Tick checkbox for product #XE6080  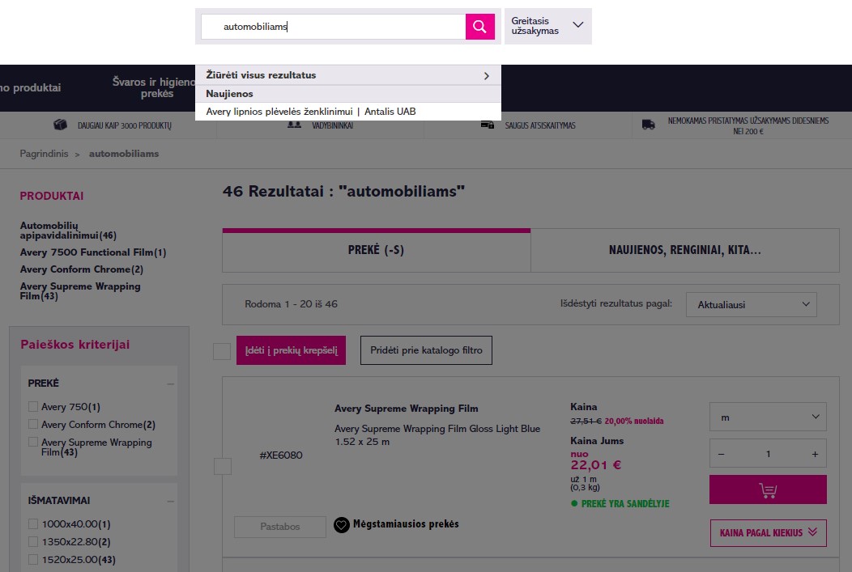click(x=223, y=466)
